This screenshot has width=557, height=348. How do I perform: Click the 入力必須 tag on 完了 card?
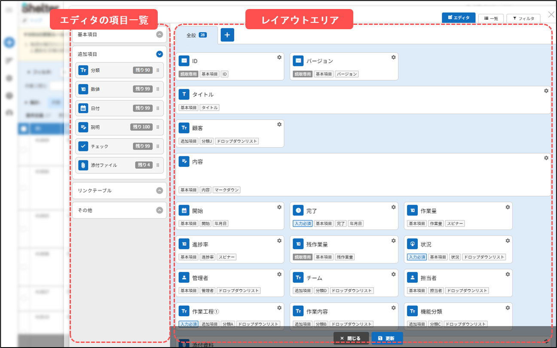pos(303,224)
